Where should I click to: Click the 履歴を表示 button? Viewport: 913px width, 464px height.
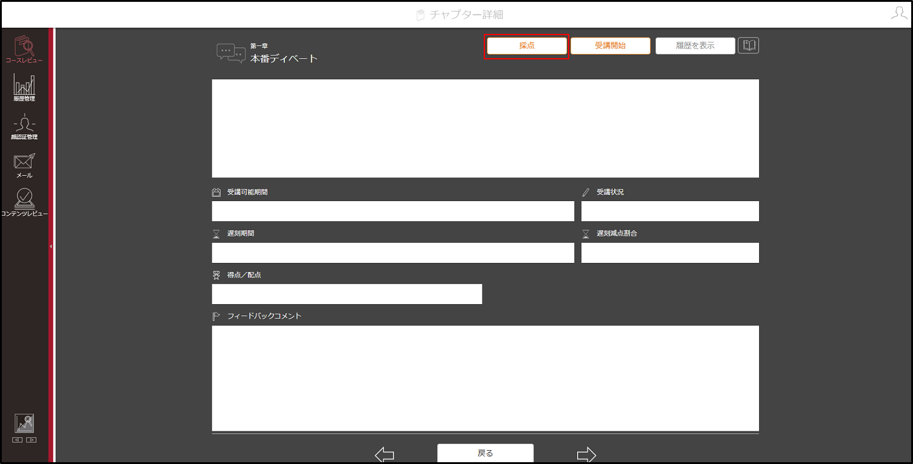click(x=695, y=46)
